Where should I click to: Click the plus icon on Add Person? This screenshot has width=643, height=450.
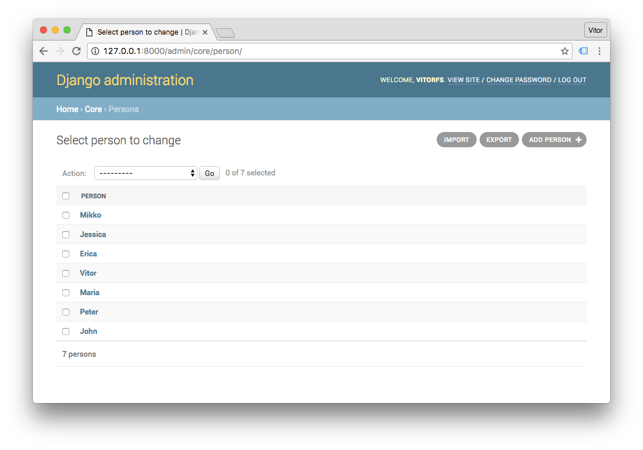pyautogui.click(x=578, y=140)
